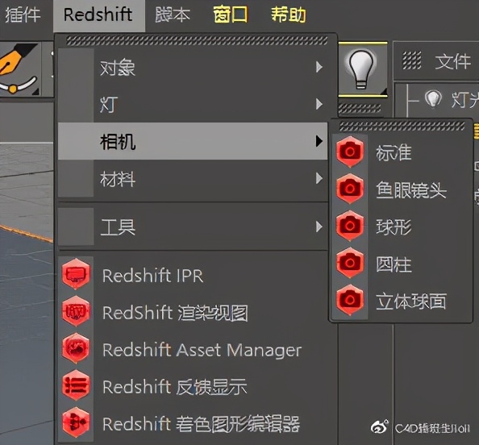Click the light bulb toolbar icon

362,69
